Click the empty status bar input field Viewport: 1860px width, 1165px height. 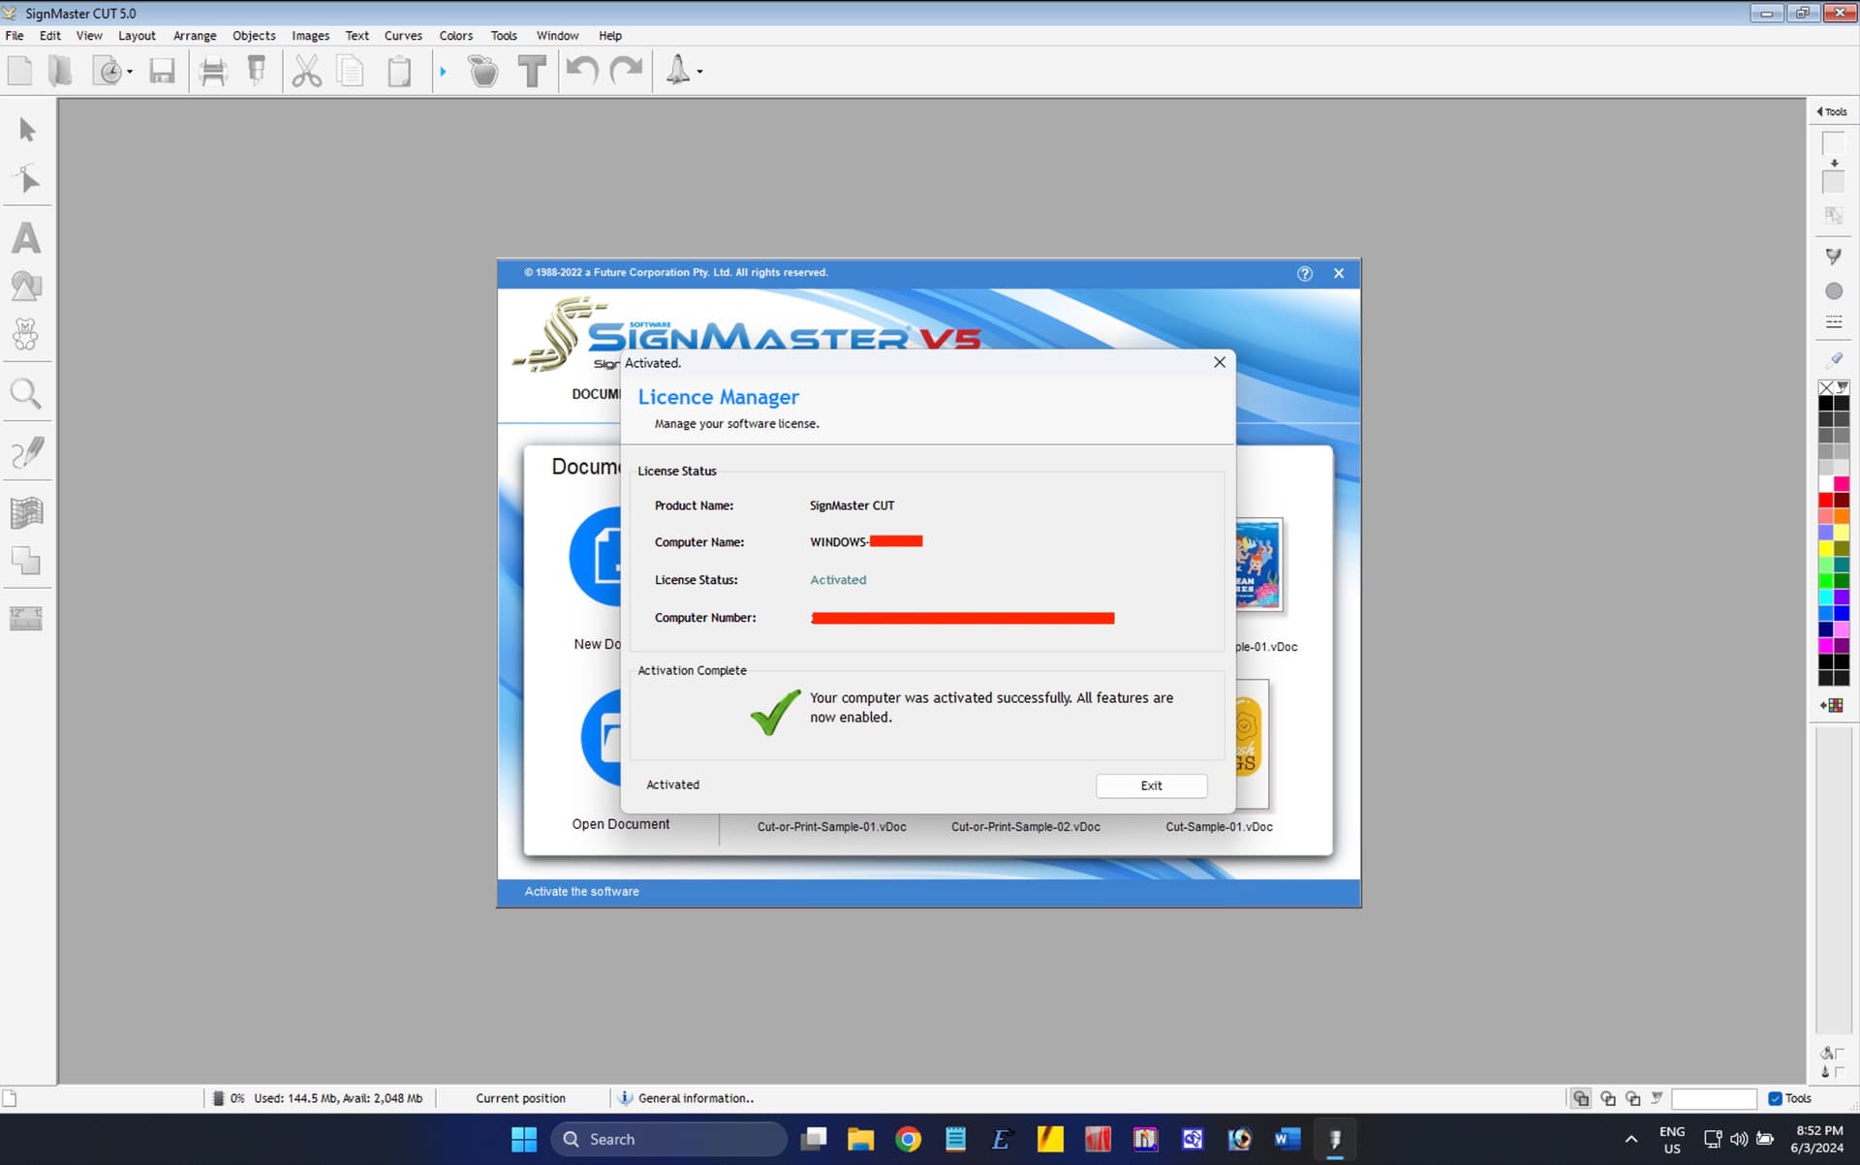pyautogui.click(x=1714, y=1098)
